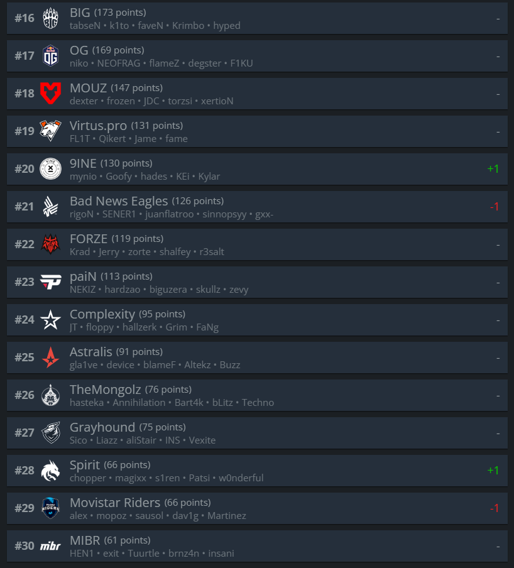Click the 9INE circular logo
Viewport: 514px width, 568px height.
coord(50,169)
